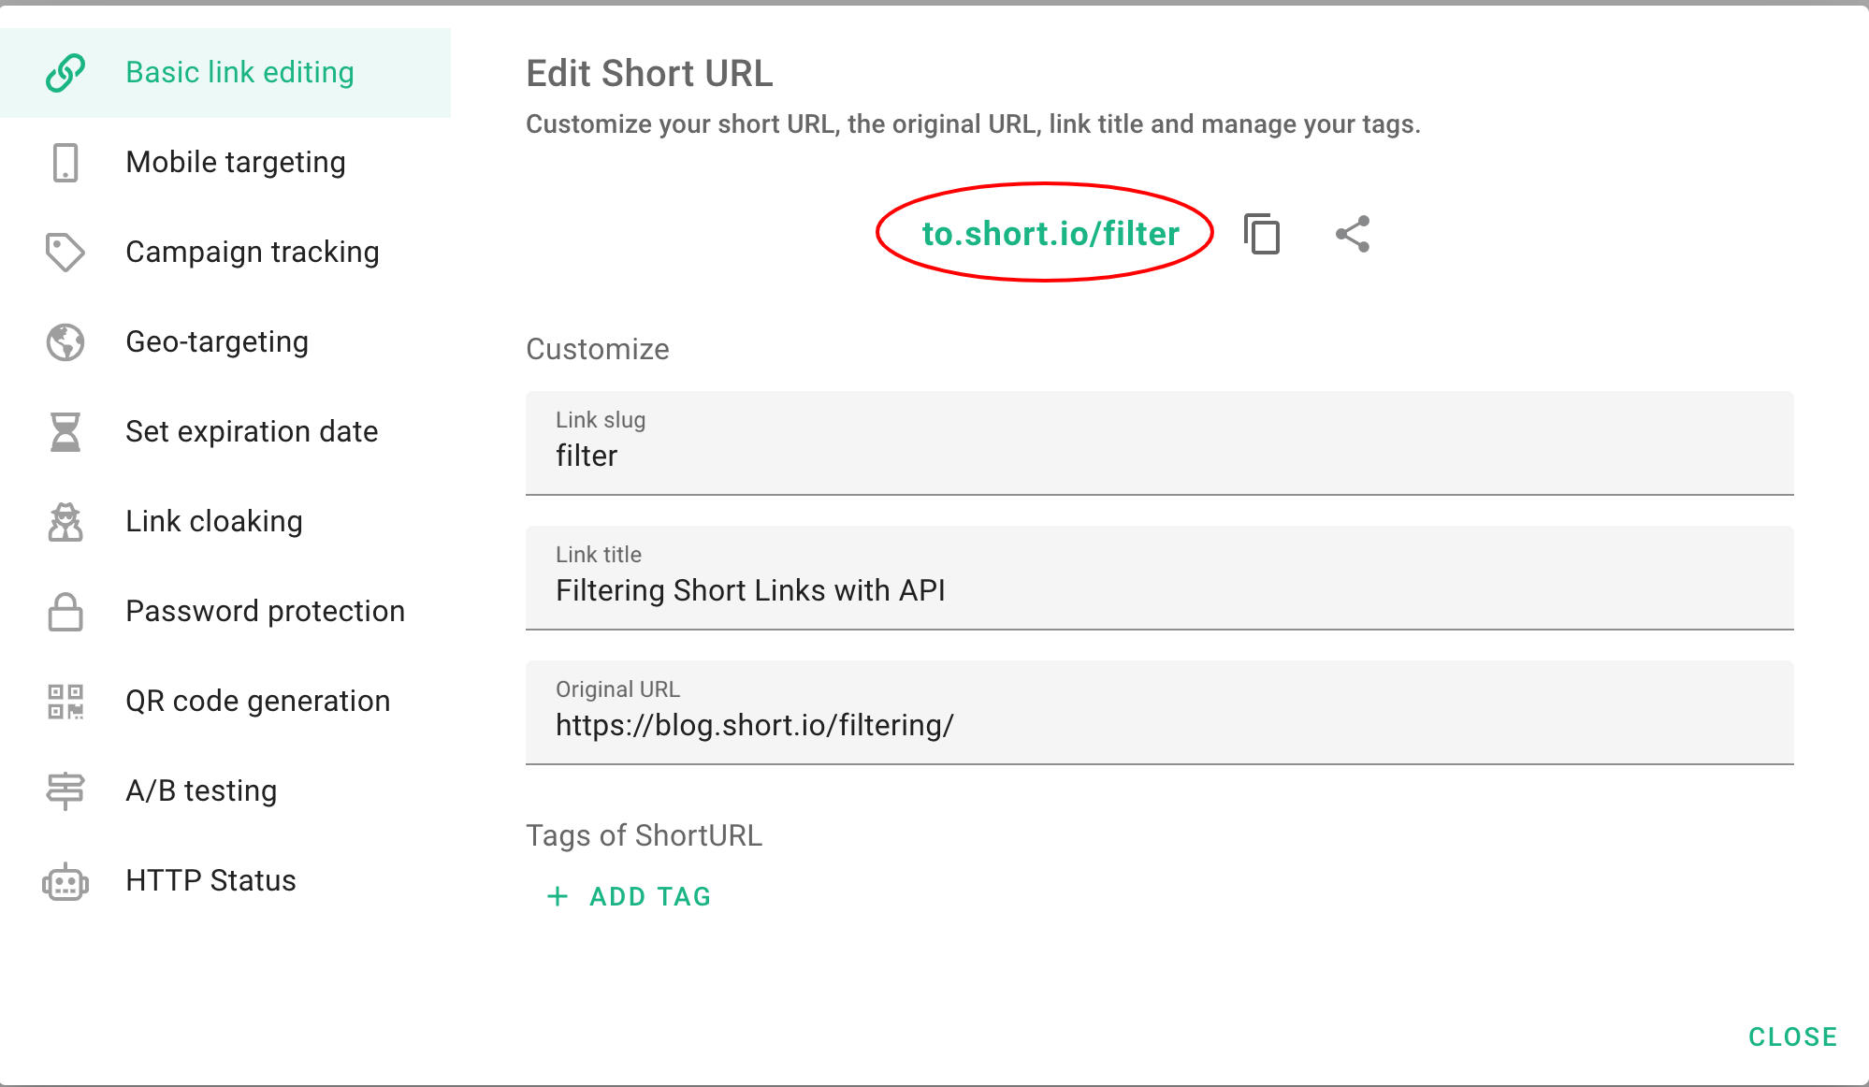Click the share link icon

[1353, 234]
